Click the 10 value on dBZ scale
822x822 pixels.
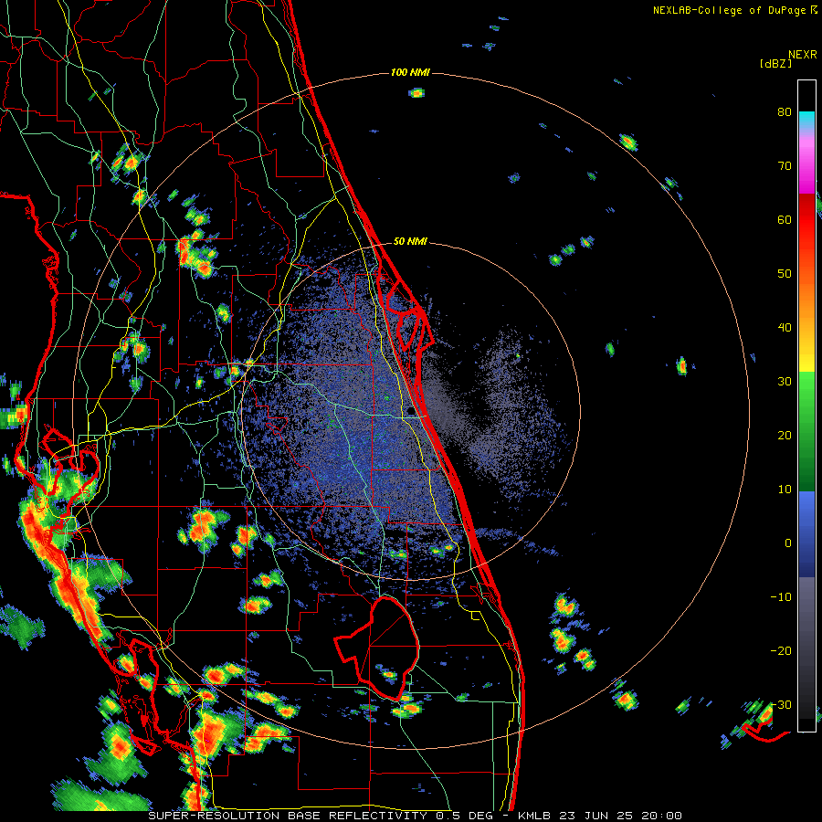click(x=785, y=490)
